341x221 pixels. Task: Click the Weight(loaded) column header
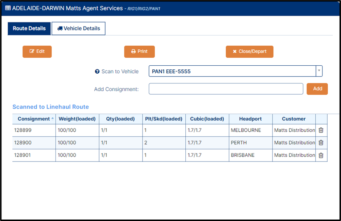pyautogui.click(x=77, y=119)
